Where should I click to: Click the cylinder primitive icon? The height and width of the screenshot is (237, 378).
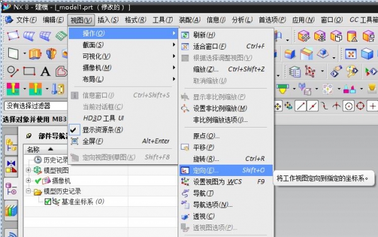tap(352, 36)
